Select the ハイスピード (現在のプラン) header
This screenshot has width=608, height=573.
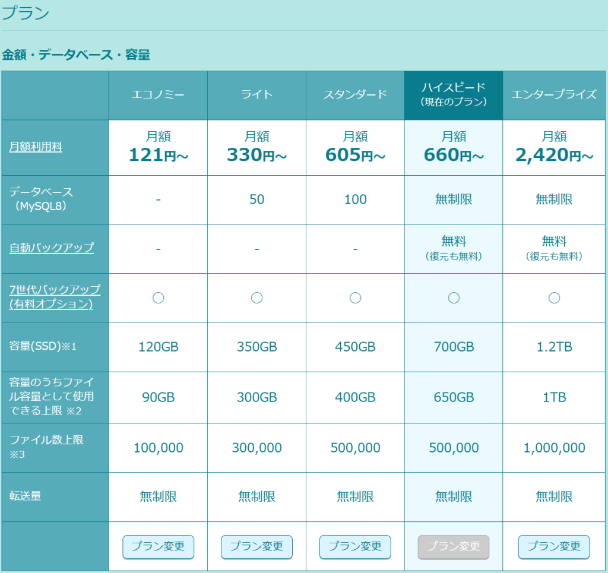tap(454, 95)
